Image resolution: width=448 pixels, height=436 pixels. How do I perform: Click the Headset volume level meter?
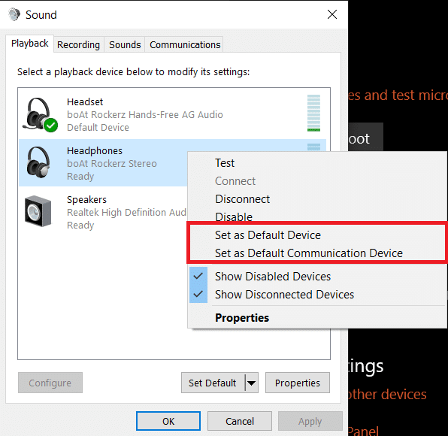coord(313,114)
